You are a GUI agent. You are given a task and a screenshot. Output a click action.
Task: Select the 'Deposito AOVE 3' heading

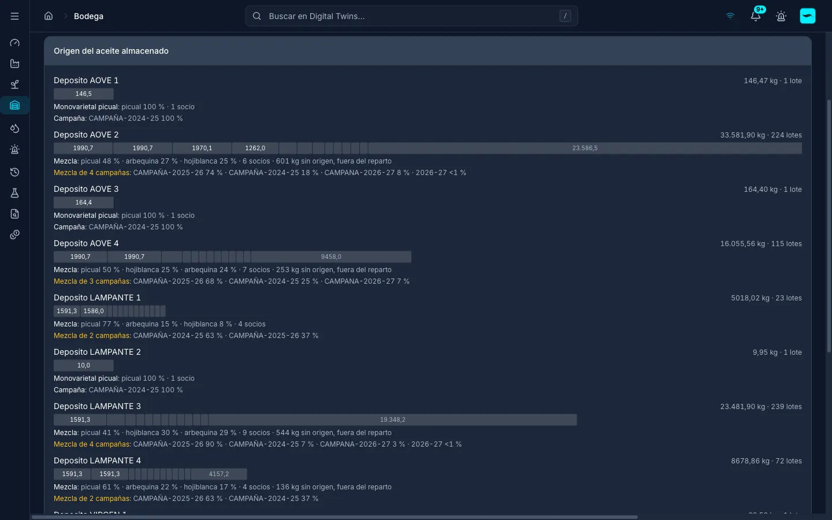pos(86,189)
